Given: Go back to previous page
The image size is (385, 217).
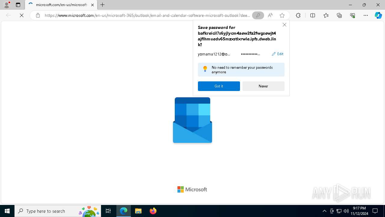Looking at the screenshot, I should pos(8,15).
